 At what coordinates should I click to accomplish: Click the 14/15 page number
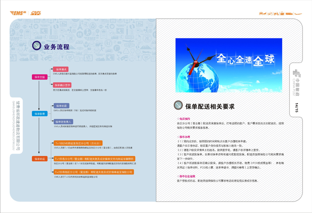[297, 108]
